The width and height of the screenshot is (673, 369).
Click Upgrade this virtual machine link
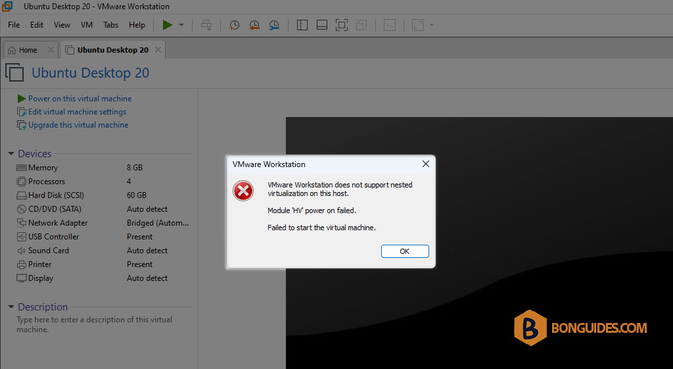pos(78,125)
